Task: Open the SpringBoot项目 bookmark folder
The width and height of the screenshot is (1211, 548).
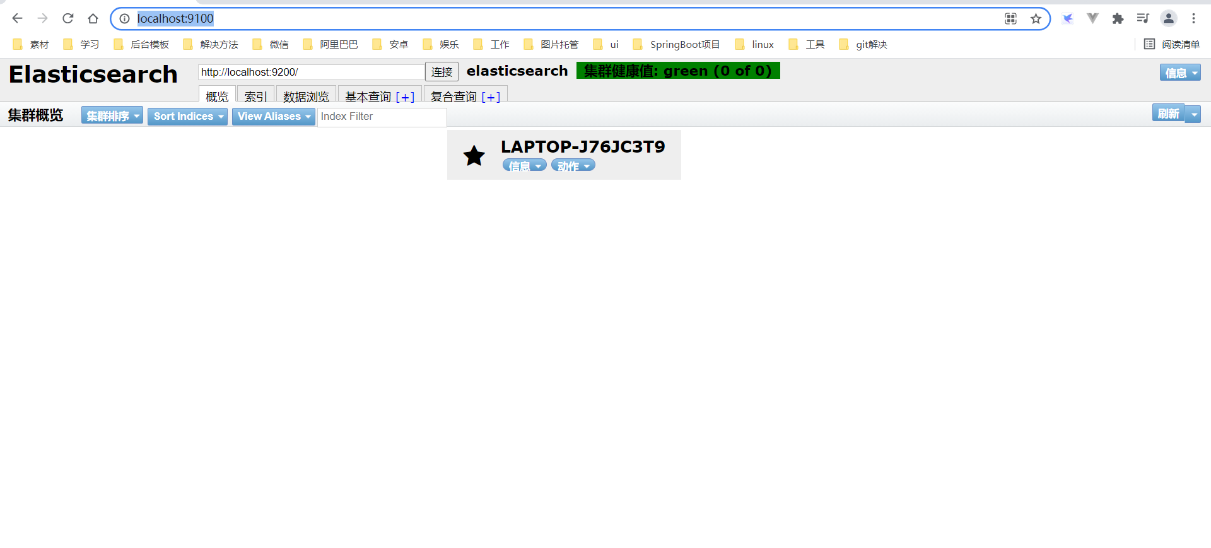Action: pos(676,44)
